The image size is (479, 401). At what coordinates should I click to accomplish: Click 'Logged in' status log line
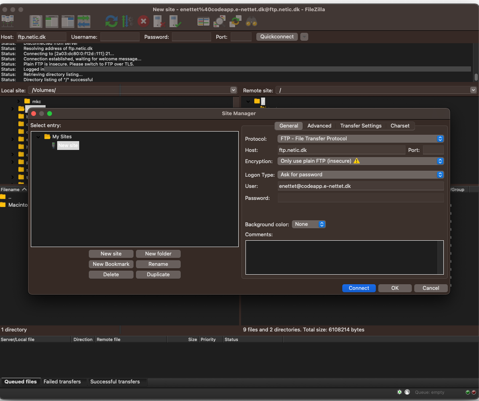pos(34,69)
